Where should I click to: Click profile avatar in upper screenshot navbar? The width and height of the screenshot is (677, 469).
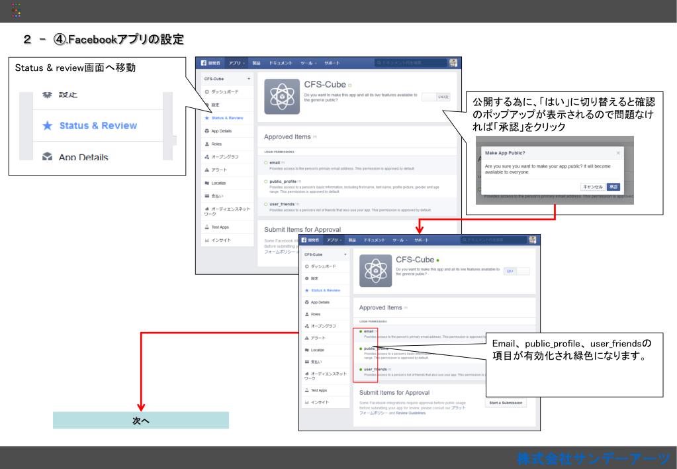click(x=453, y=63)
